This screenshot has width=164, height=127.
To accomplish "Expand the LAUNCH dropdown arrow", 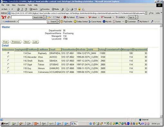I will tap(127, 17).
